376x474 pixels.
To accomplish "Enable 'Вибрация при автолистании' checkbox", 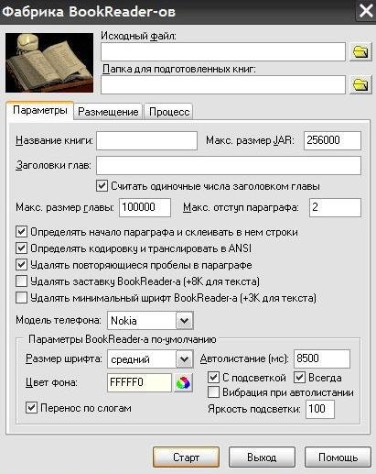I will click(x=213, y=392).
